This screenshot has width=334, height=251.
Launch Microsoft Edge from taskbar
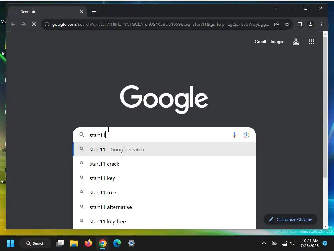pos(117,243)
